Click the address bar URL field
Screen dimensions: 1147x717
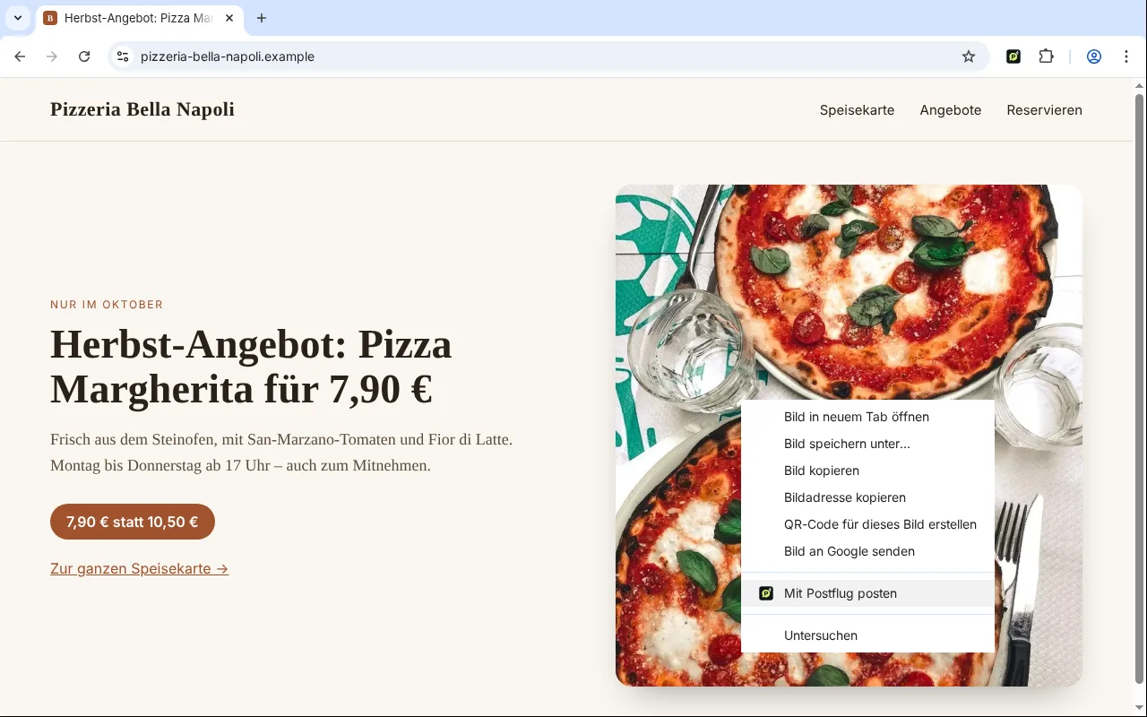click(x=547, y=56)
